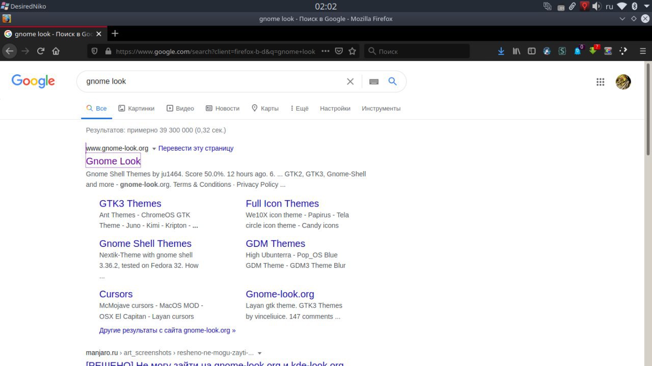652x366 pixels.
Task: Click the page vertical scrollbar
Action: pos(648,109)
